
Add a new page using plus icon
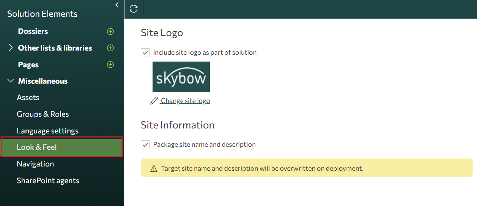[110, 65]
